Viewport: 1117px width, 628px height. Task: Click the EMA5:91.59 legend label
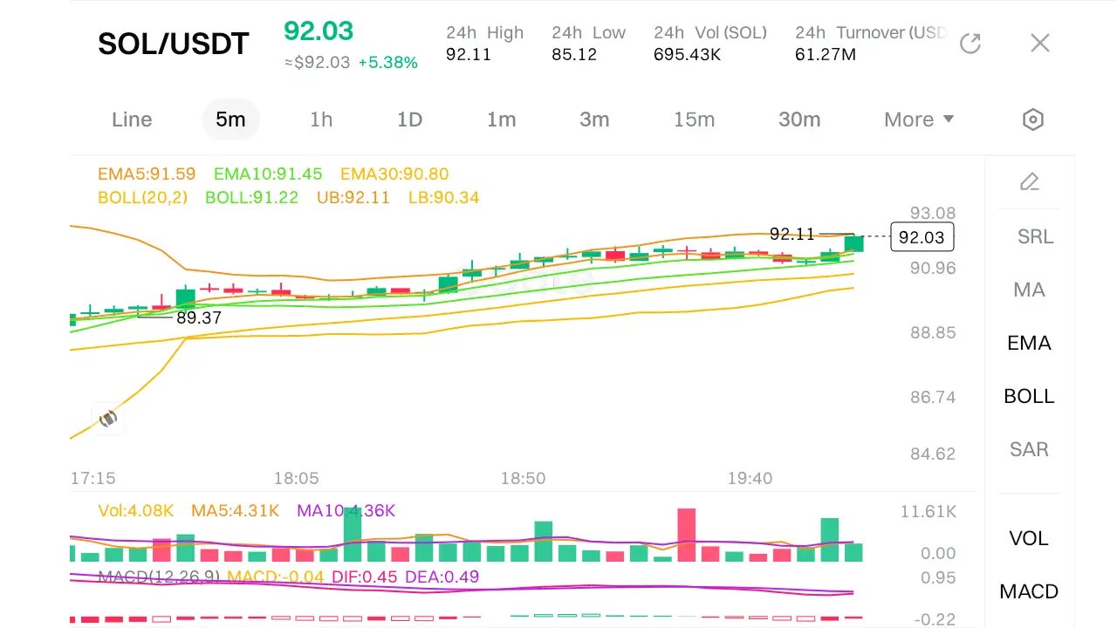[x=147, y=174]
